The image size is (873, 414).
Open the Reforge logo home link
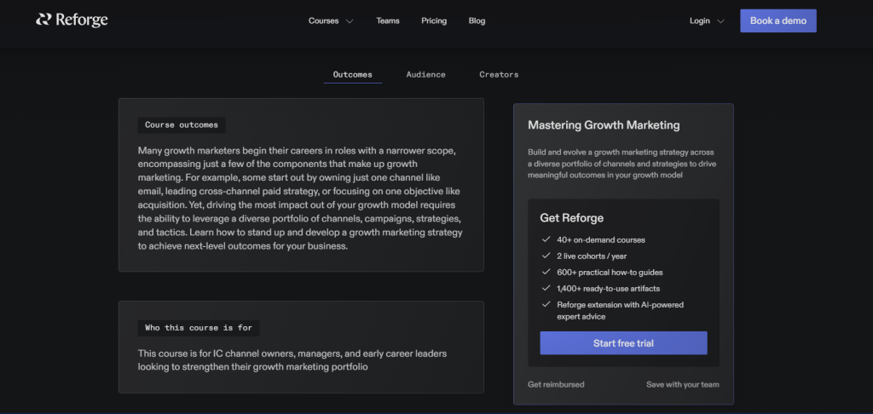click(72, 20)
